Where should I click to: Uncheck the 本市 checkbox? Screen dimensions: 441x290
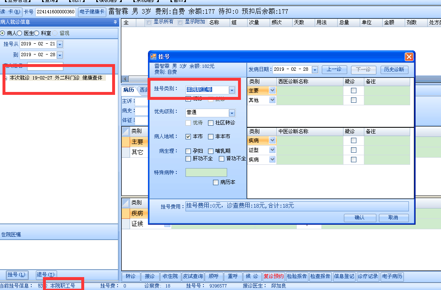pyautogui.click(x=188, y=136)
